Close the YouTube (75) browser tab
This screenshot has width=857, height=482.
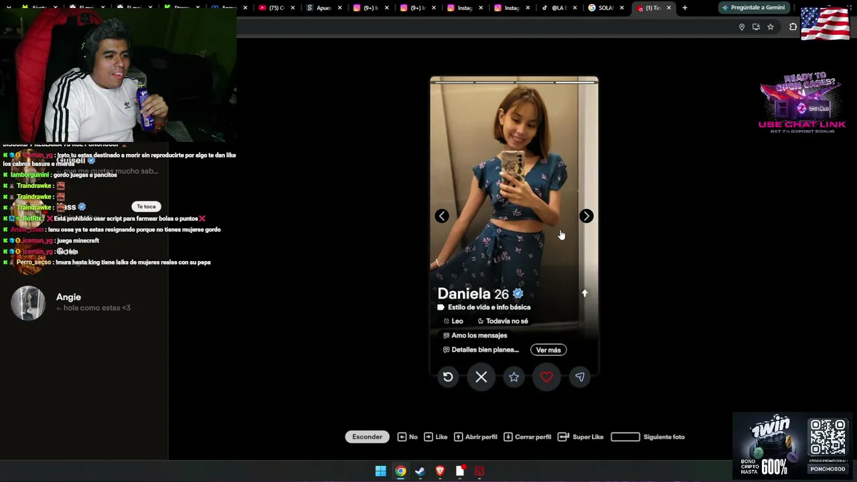(x=293, y=8)
